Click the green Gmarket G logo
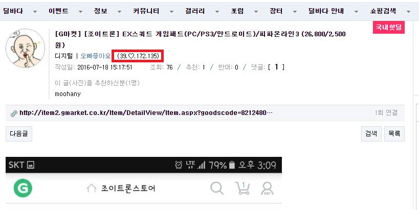Image resolution: width=419 pixels, height=210 pixels. [x=23, y=188]
